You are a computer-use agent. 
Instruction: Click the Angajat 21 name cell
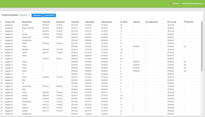pos(9,86)
